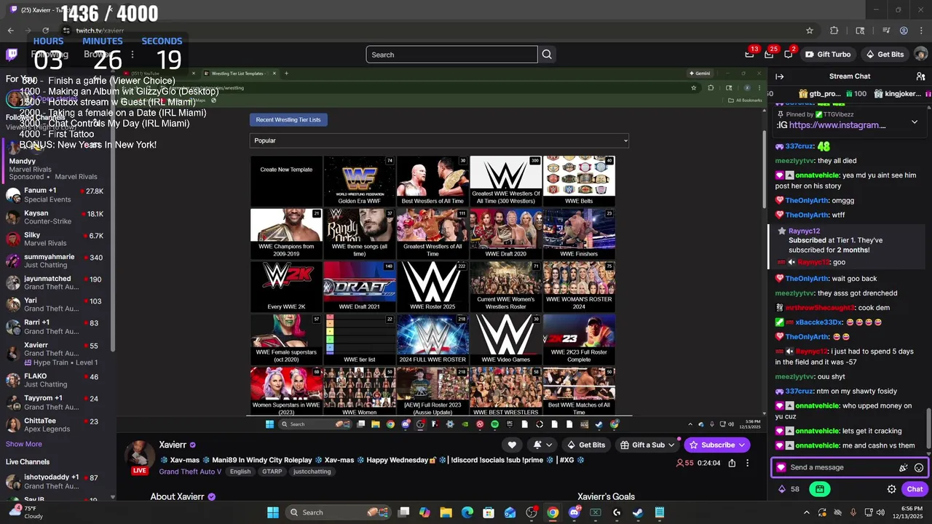Open the user profile avatar menu
Screen dimensions: 932x524
pos(920,55)
